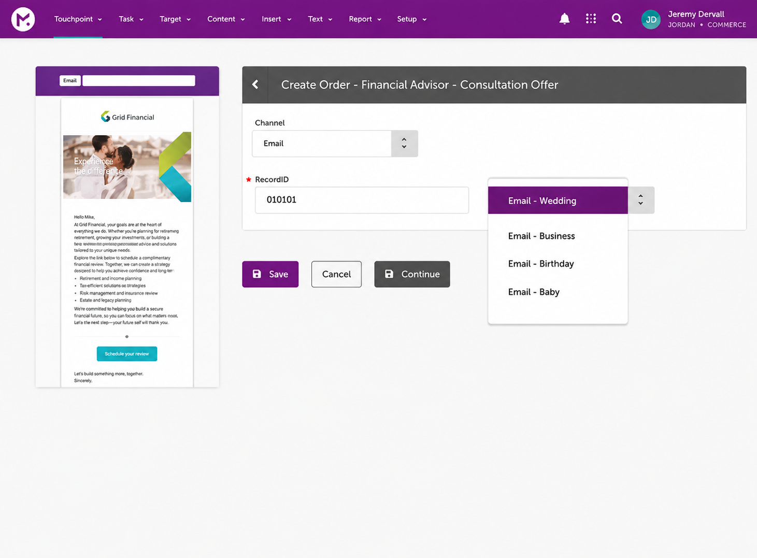757x558 pixels.
Task: Click the couple hero image in preview
Action: [127, 167]
